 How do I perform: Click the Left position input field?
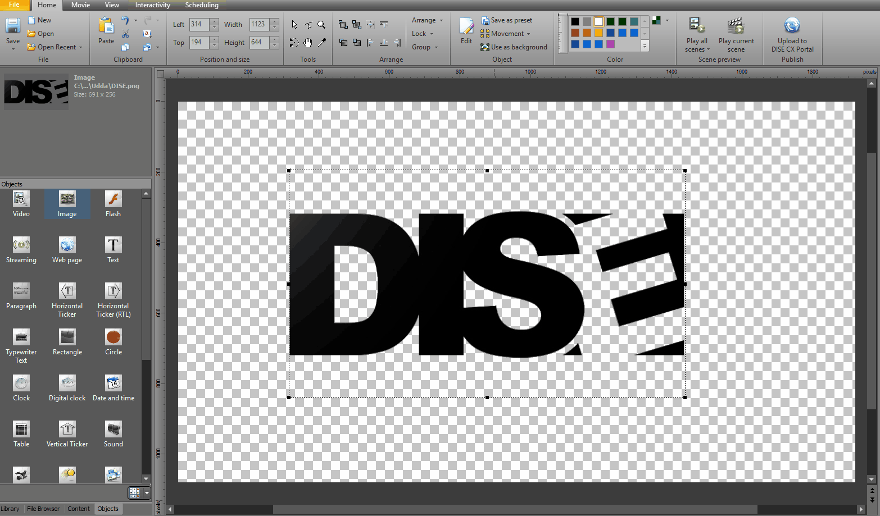(x=199, y=25)
